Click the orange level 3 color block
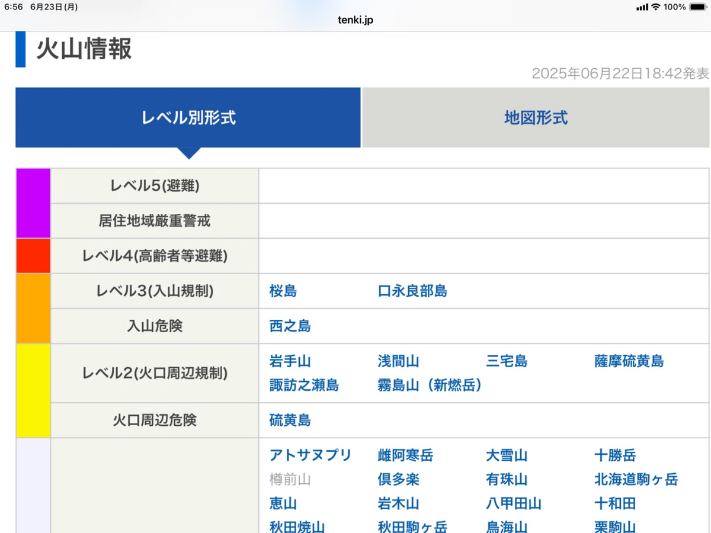This screenshot has width=711, height=533. pyautogui.click(x=33, y=308)
